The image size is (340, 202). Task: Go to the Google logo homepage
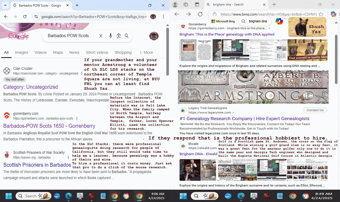pos(18,36)
